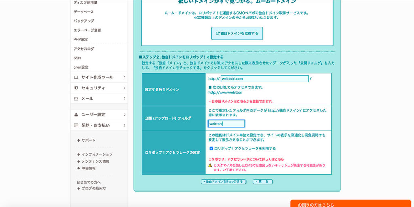Image resolution: width=414 pixels, height=207 pixels.
Task: Click the envelope icon beside メール
Action: [x=76, y=99]
